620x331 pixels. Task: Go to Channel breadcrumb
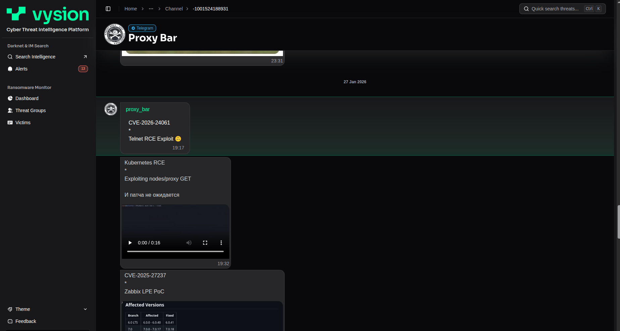[x=174, y=9]
